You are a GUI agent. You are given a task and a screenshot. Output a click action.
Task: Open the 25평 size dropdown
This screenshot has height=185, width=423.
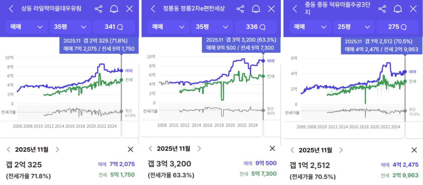(354, 27)
